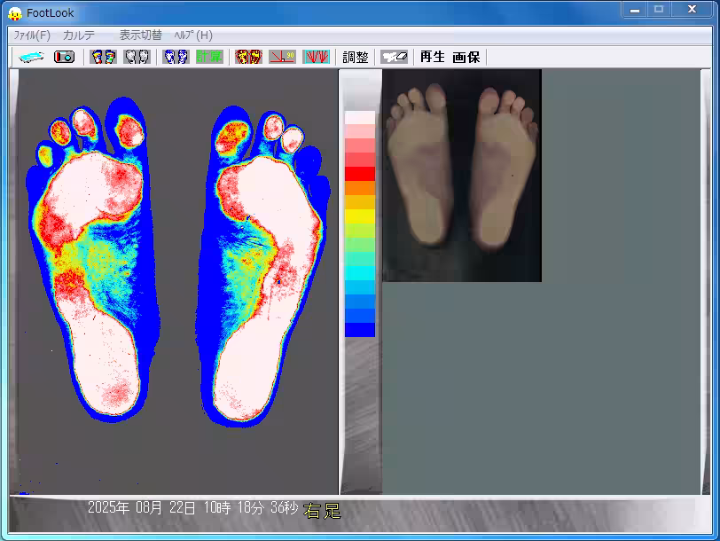720x541 pixels.
Task: Click the eraser icon in toolbar
Action: click(x=395, y=57)
